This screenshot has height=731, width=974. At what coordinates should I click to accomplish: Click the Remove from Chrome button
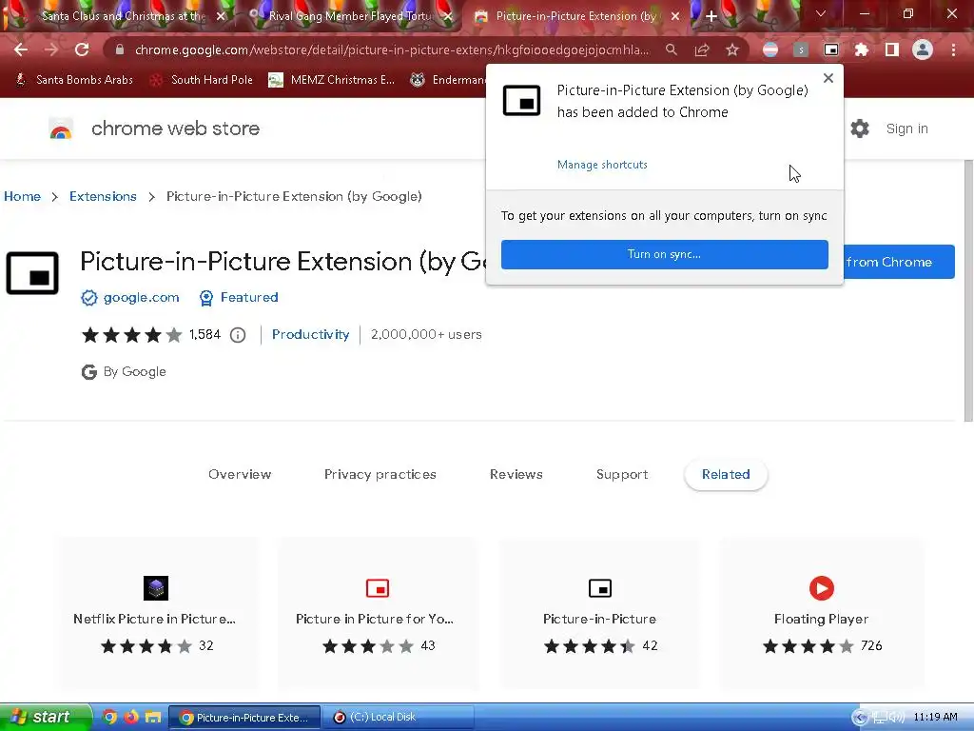(x=899, y=262)
